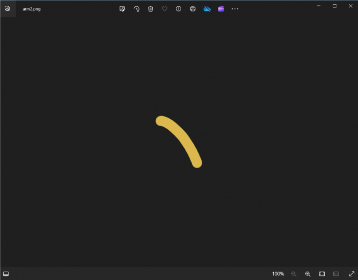Click the arm2.png file name title
Viewport: 358px width, 280px height.
32,9
